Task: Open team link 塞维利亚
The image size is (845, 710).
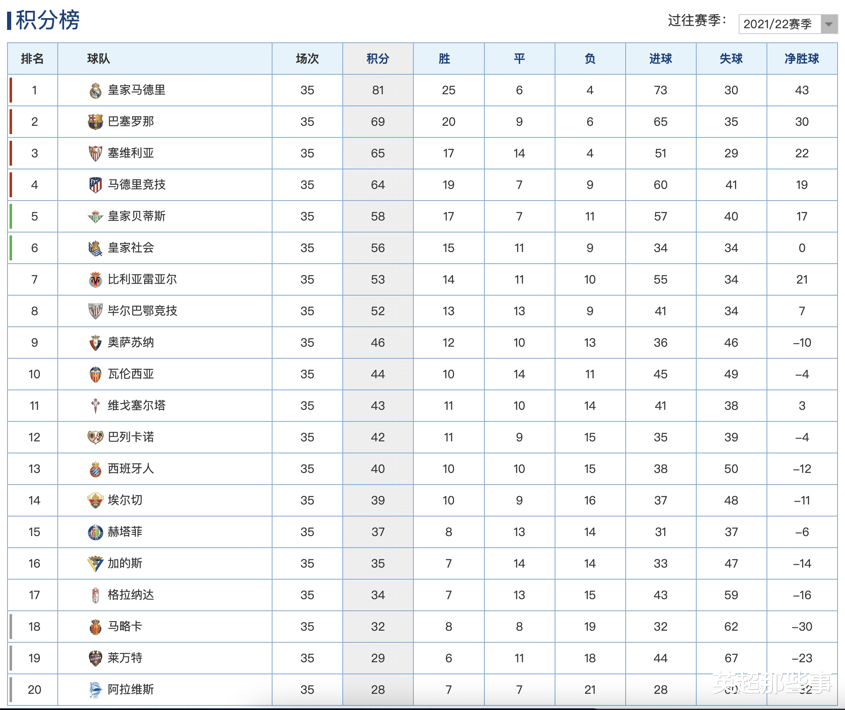Action: [x=131, y=153]
